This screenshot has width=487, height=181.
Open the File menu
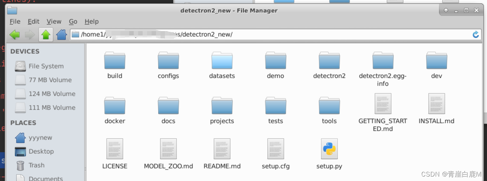tap(15, 22)
